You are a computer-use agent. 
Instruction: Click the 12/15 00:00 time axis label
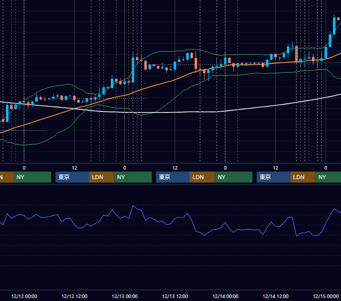coord(326,296)
